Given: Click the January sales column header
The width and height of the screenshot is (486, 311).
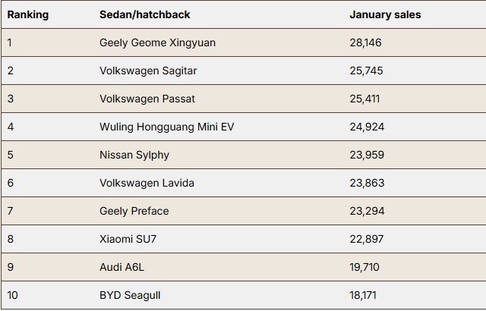Looking at the screenshot, I should 385,14.
